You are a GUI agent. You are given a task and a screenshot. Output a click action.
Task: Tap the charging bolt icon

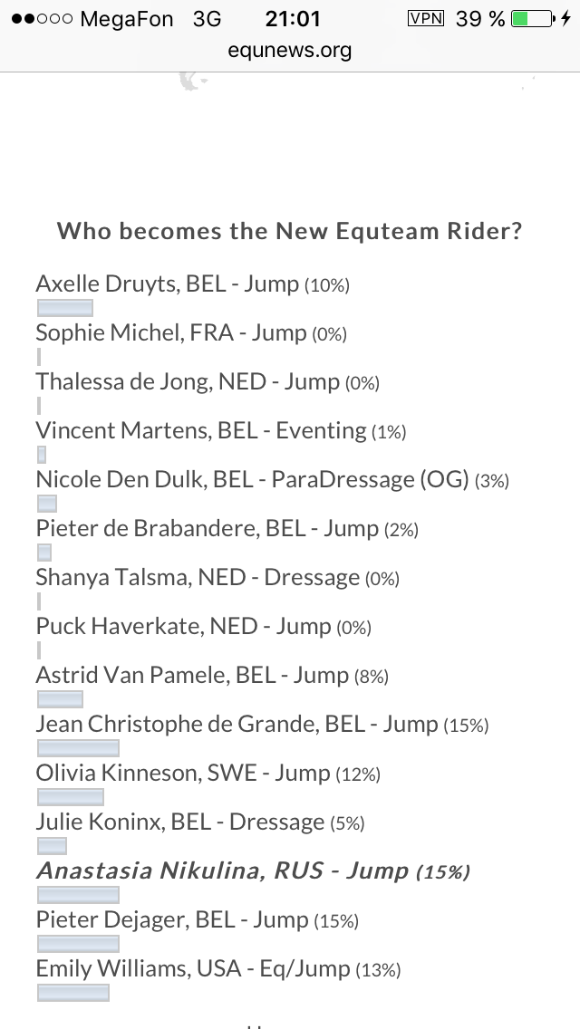pyautogui.click(x=566, y=18)
